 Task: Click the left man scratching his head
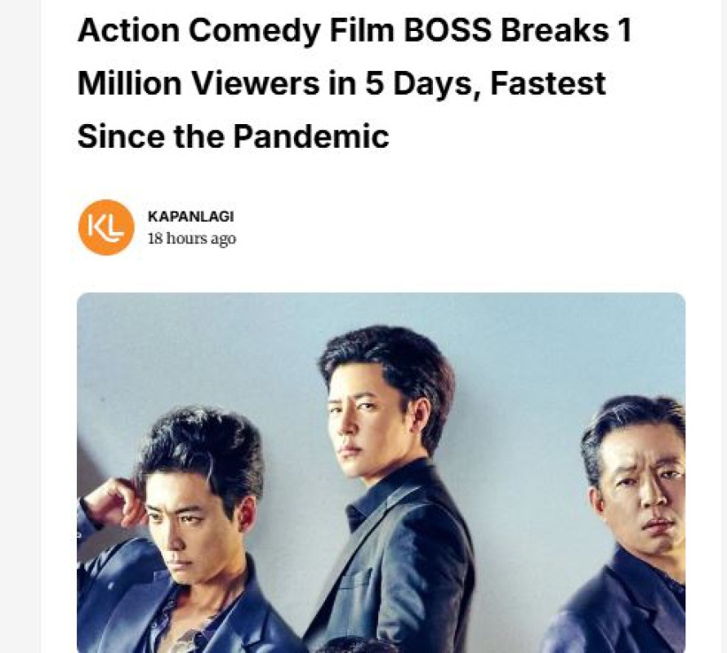click(185, 533)
